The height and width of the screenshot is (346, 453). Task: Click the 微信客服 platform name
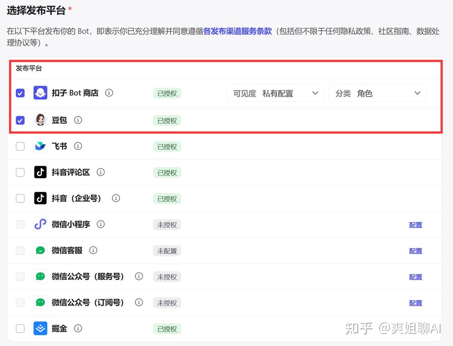[x=67, y=250]
